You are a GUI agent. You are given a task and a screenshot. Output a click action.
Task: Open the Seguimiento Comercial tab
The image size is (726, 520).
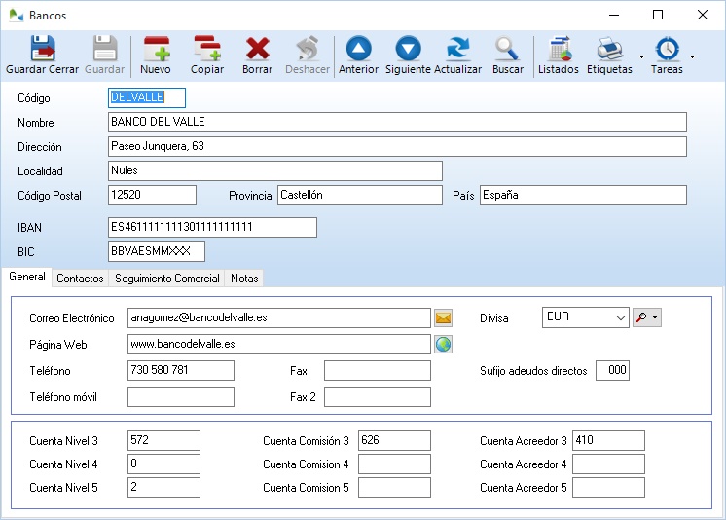pos(166,279)
